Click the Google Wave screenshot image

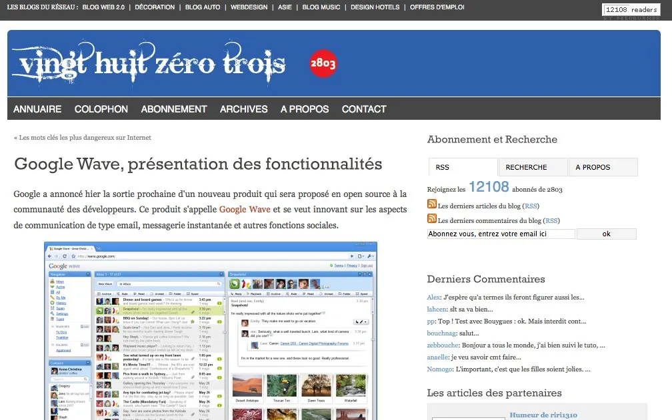[x=211, y=331]
